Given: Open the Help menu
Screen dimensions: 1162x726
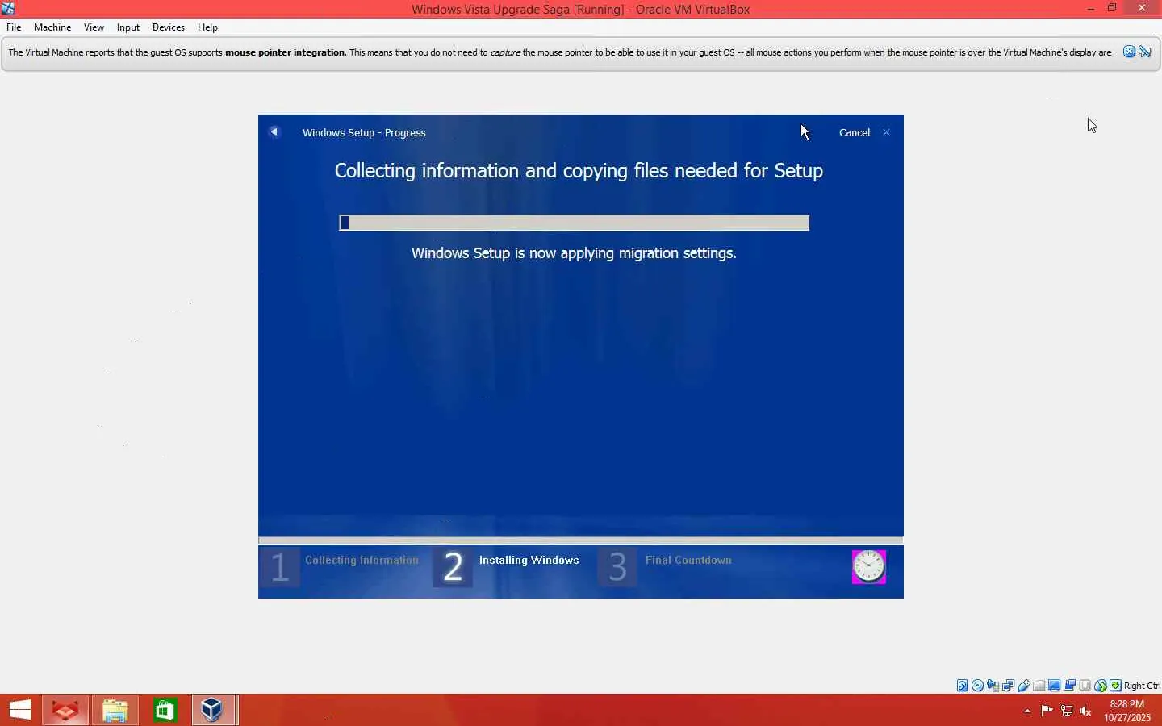Looking at the screenshot, I should point(207,27).
